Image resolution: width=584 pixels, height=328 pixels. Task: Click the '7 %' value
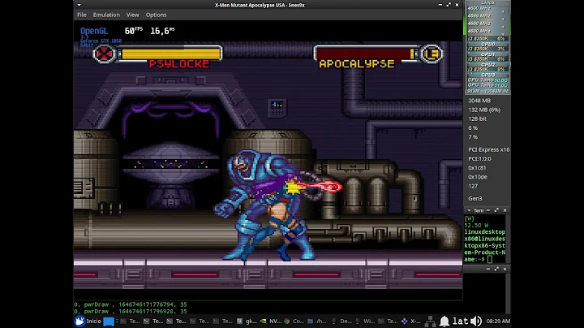(x=473, y=137)
